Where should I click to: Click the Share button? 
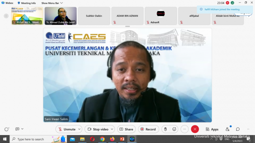126,129
